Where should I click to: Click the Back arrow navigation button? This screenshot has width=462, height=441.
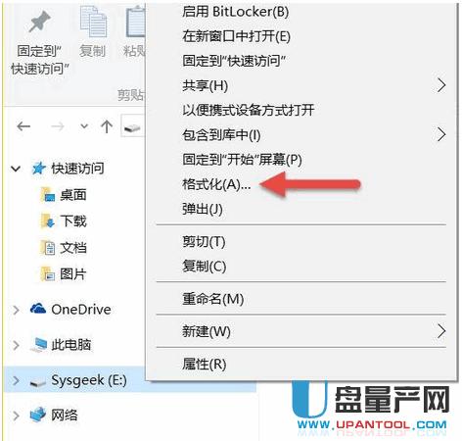23,126
